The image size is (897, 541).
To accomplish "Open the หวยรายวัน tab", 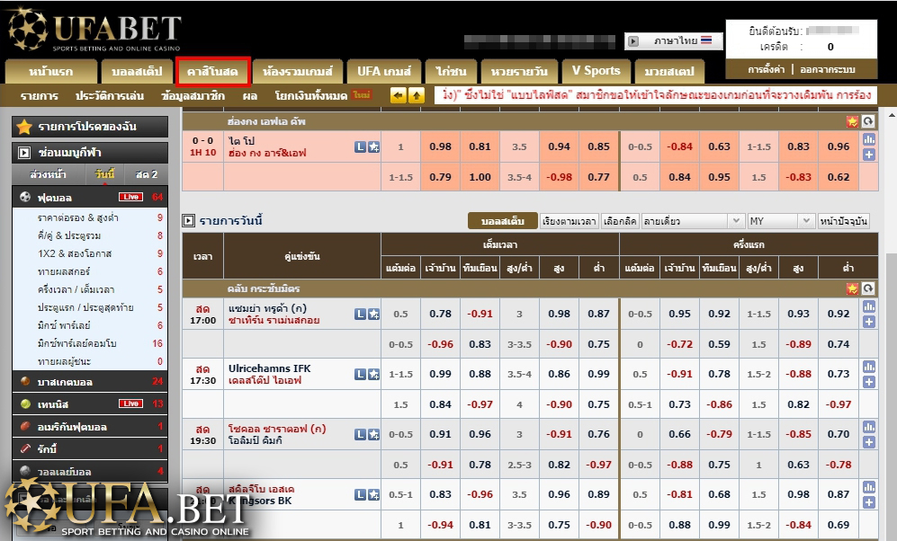I will pyautogui.click(x=519, y=72).
